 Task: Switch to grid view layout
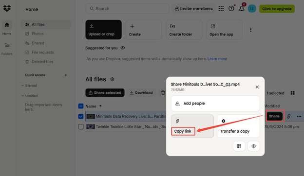coord(293,93)
